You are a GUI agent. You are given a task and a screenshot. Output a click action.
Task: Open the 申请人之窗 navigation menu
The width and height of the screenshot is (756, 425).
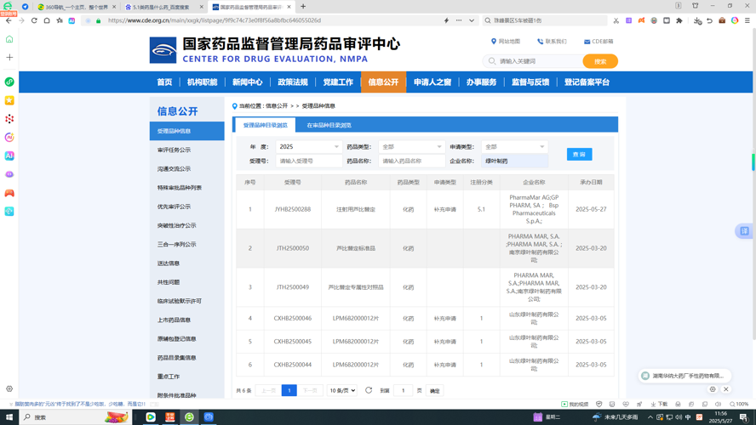(x=432, y=82)
